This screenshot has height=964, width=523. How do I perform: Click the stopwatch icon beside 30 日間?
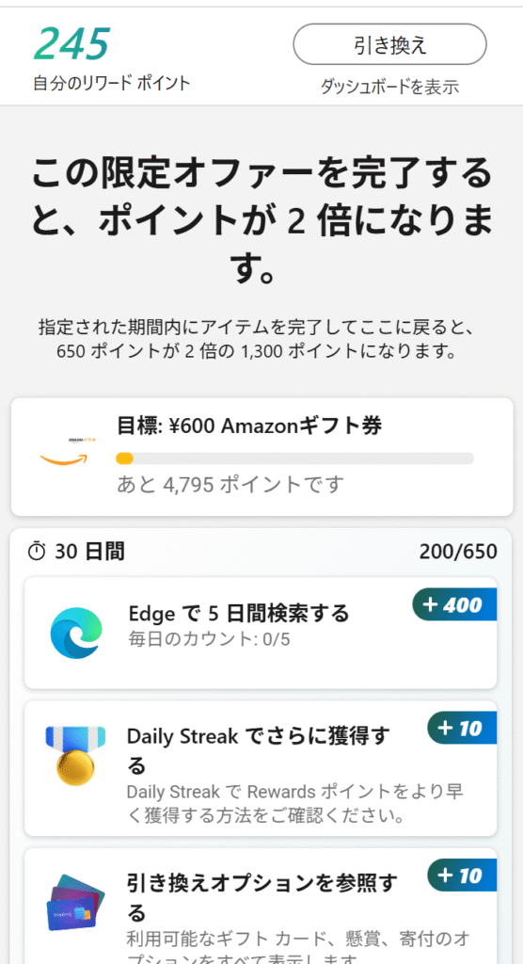[37, 551]
